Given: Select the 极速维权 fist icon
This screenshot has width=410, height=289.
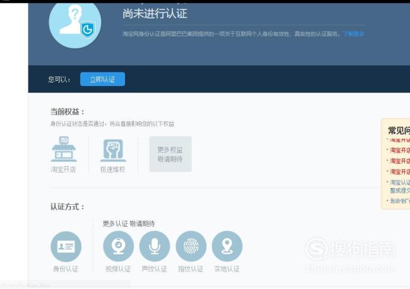Looking at the screenshot, I should coord(113,150).
